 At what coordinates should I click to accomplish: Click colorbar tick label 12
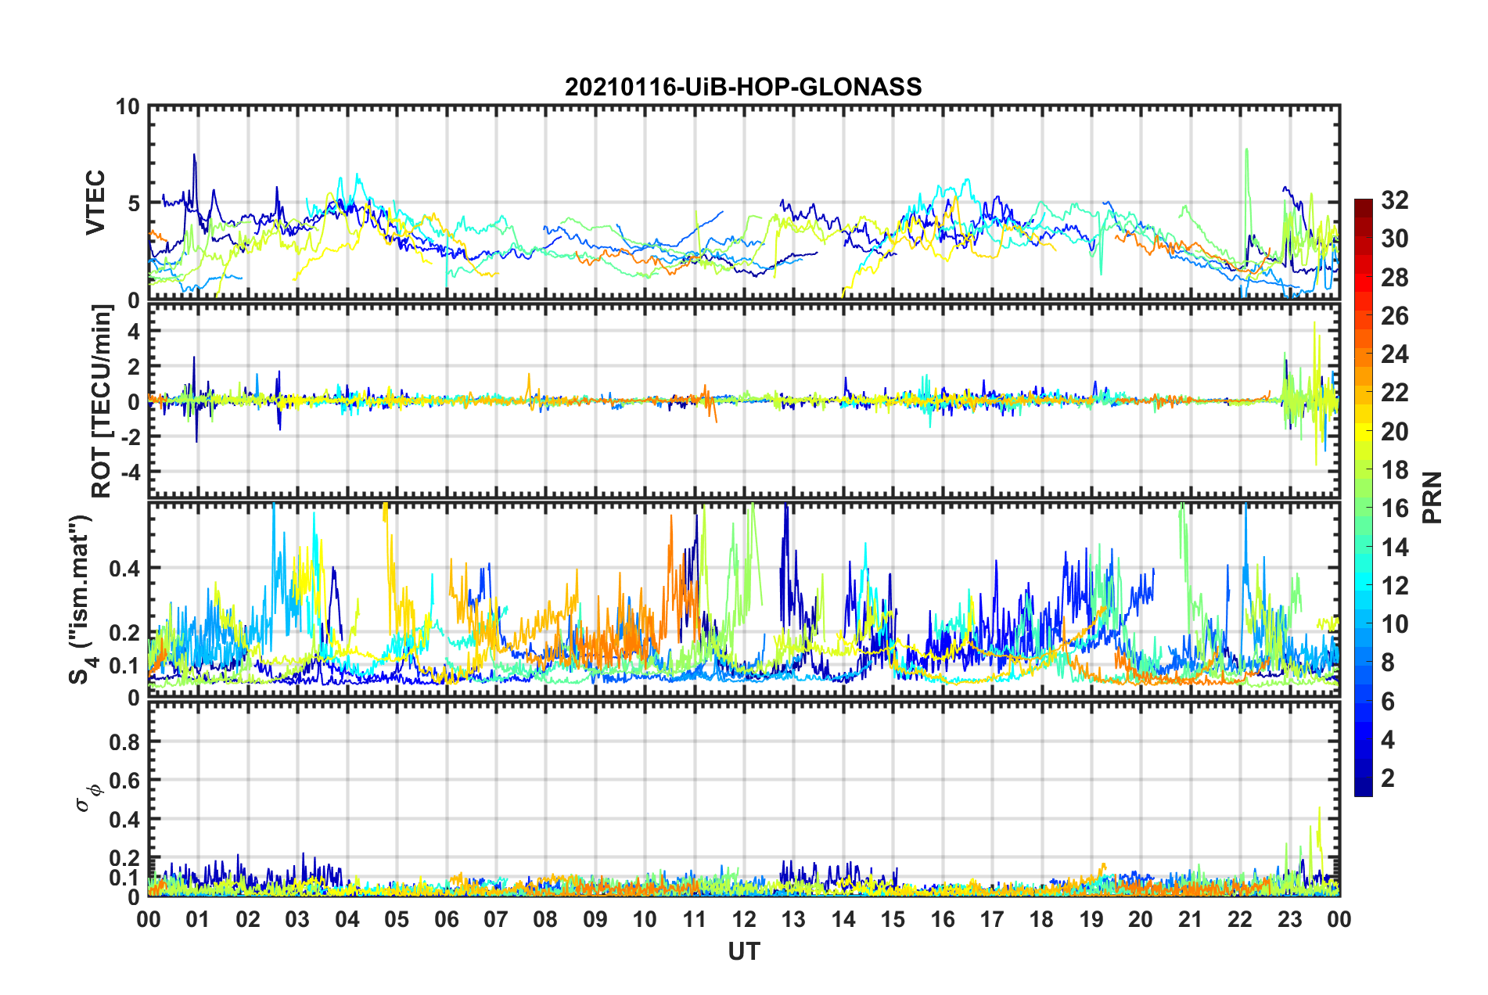[x=1394, y=586]
